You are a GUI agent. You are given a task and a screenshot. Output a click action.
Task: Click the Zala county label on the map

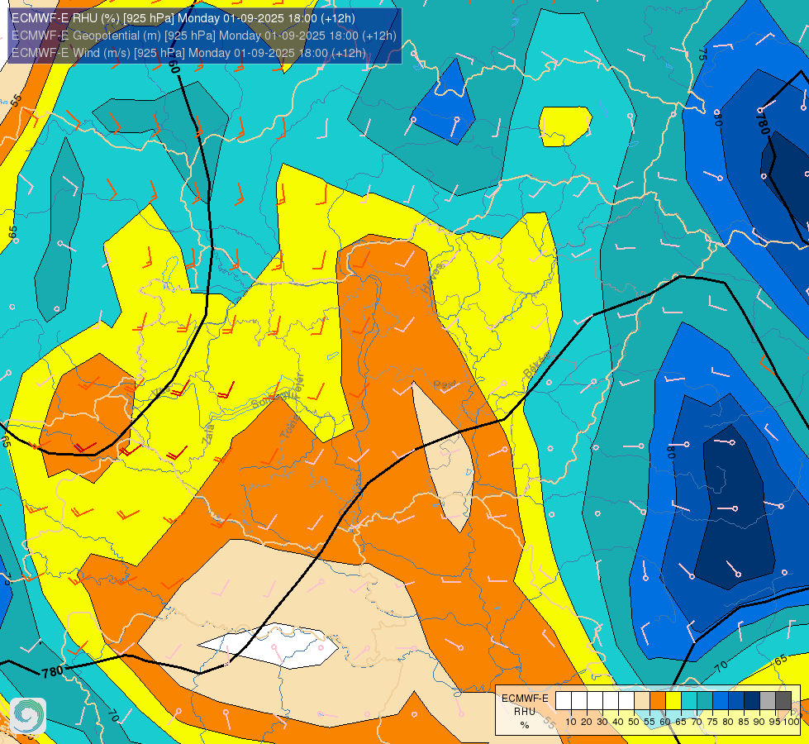(208, 434)
